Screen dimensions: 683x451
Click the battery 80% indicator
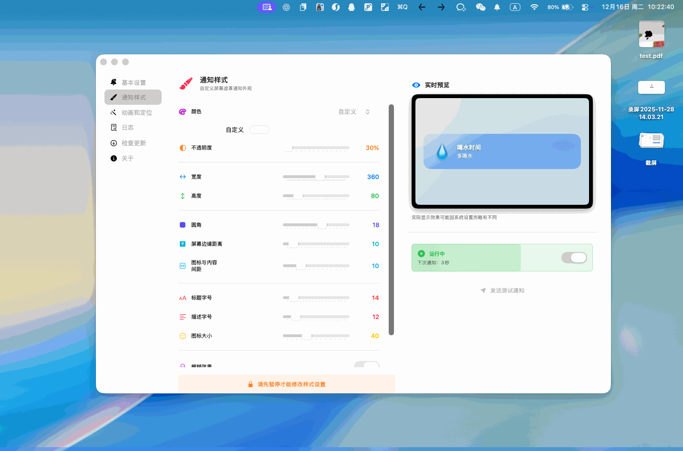[560, 7]
